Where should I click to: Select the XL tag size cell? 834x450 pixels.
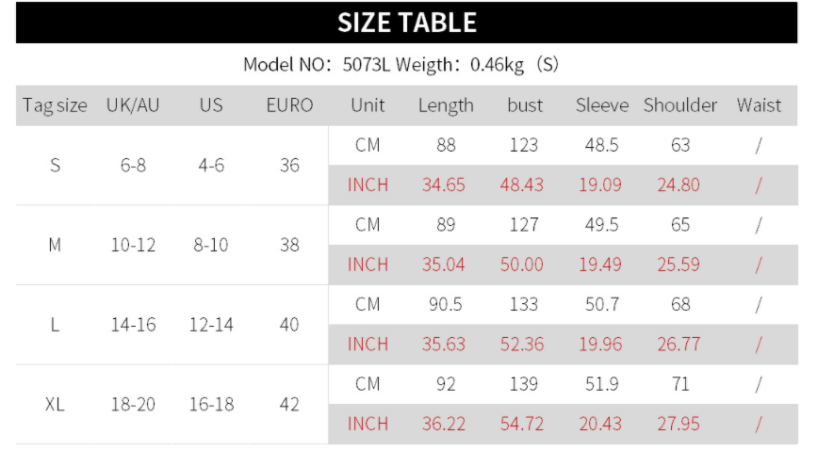point(55,405)
